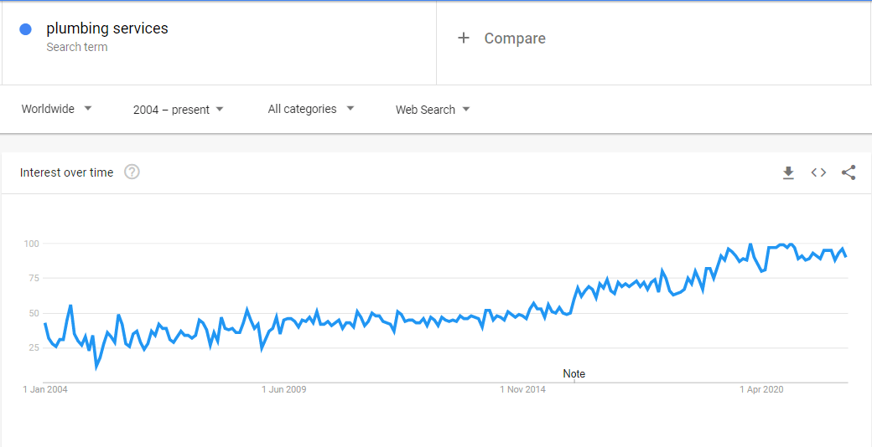Image resolution: width=872 pixels, height=447 pixels.
Task: Add a comparison term via Compare
Action: coord(515,39)
